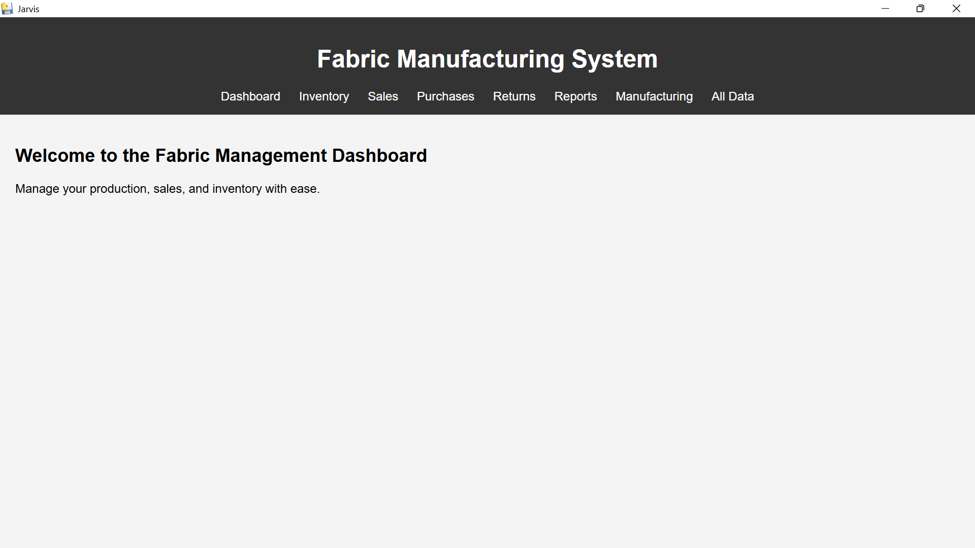The image size is (975, 548).
Task: Click the word 'Dashboard' in the welcome heading
Action: tap(379, 156)
